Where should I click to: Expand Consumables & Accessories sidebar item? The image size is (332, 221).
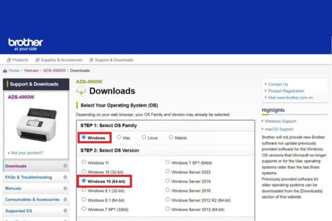tap(65, 199)
